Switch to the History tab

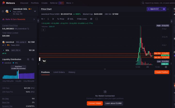pos(72,72)
